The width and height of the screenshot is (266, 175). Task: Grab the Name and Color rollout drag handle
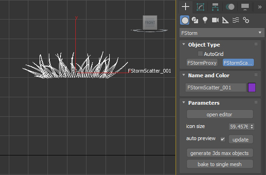pyautogui.click(x=256, y=75)
